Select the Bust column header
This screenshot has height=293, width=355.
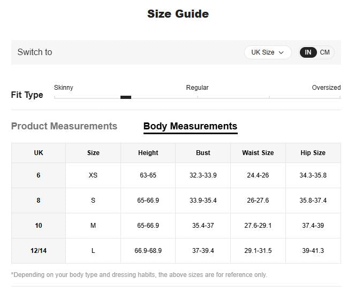pos(203,153)
